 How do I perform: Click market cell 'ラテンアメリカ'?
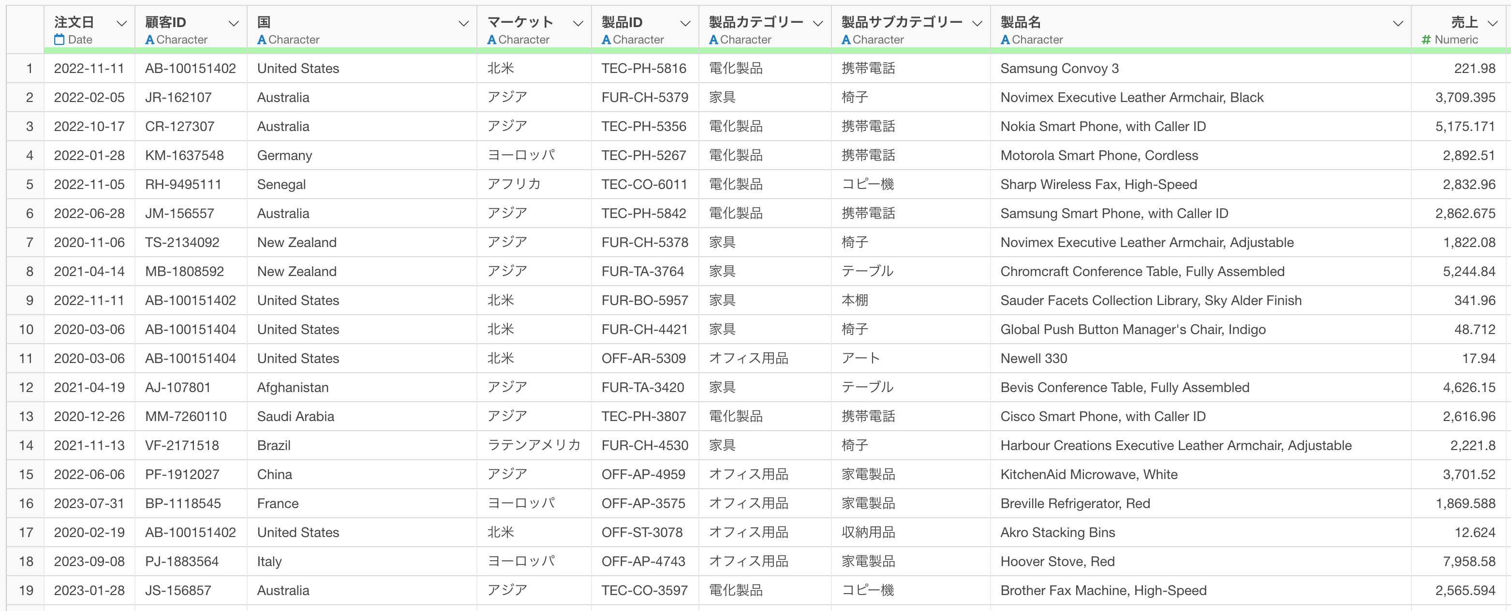(x=534, y=445)
